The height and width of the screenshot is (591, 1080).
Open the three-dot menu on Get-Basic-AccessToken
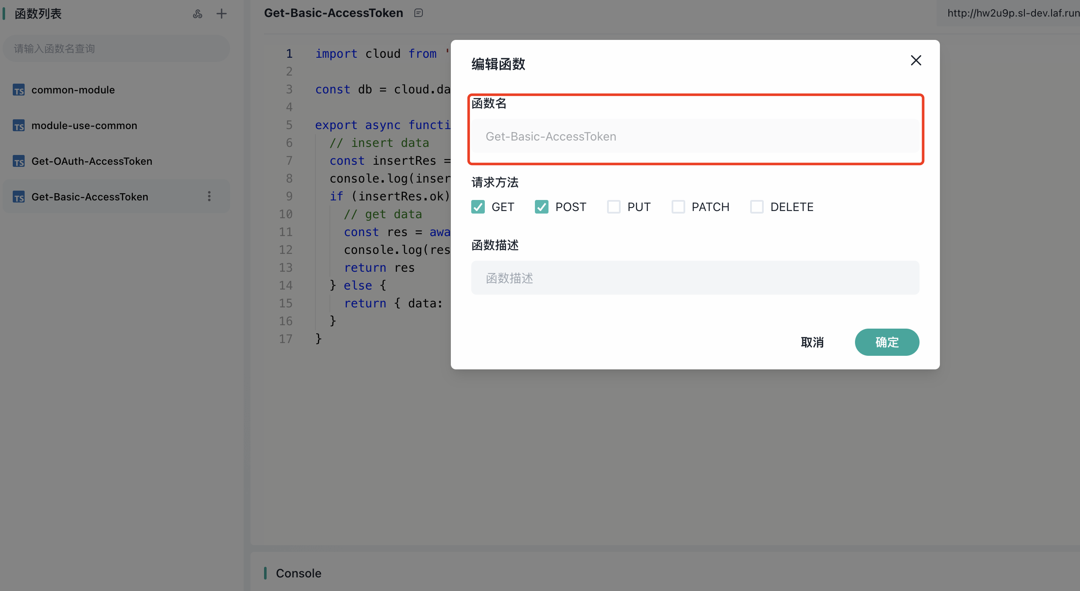point(209,196)
